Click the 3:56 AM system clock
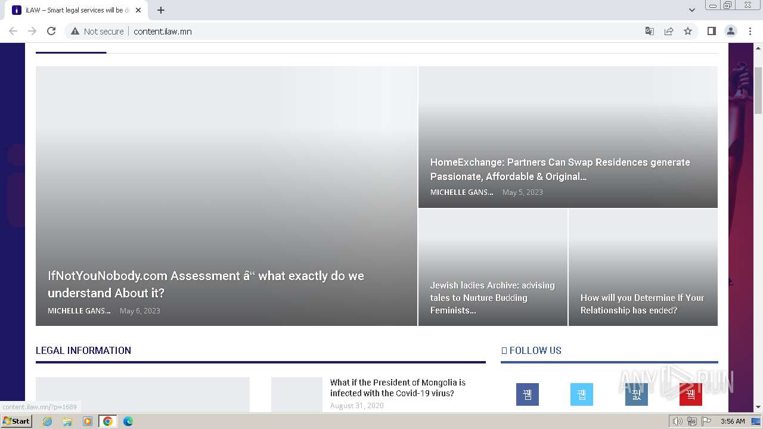The height and width of the screenshot is (429, 763). tap(733, 421)
